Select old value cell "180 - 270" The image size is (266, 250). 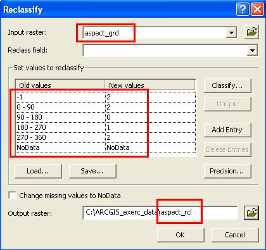(61, 127)
